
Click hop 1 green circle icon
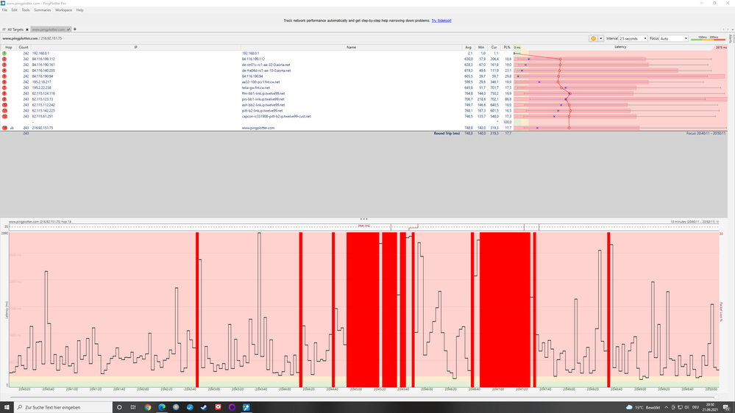click(4, 54)
